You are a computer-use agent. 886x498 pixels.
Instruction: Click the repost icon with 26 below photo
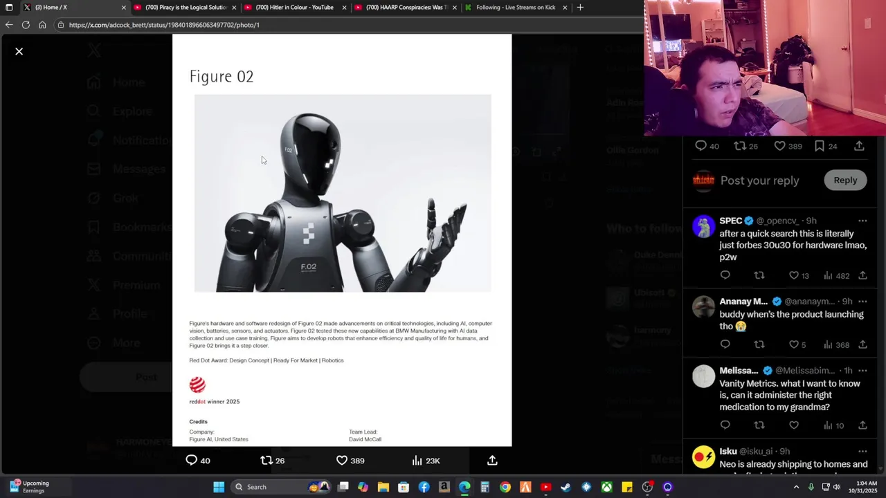(266, 460)
